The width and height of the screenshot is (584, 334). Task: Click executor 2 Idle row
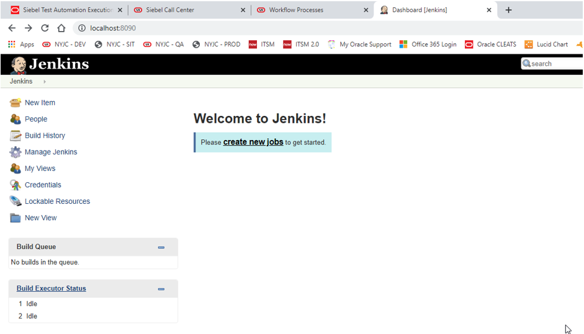click(93, 316)
